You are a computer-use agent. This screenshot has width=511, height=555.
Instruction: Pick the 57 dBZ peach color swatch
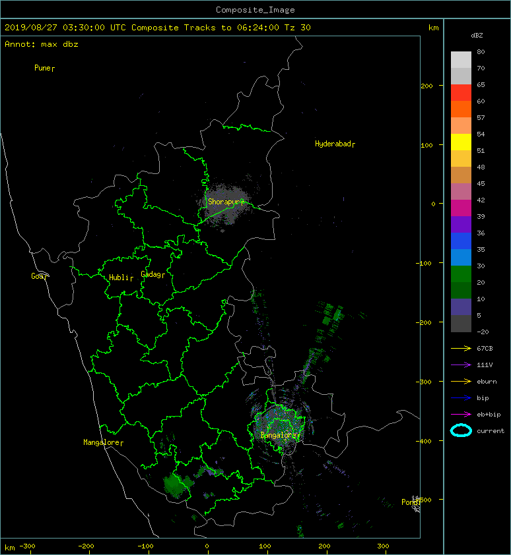[x=461, y=126]
